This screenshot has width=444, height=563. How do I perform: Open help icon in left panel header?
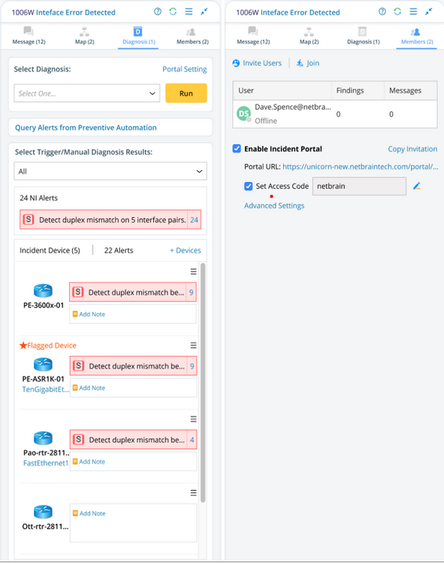(158, 12)
